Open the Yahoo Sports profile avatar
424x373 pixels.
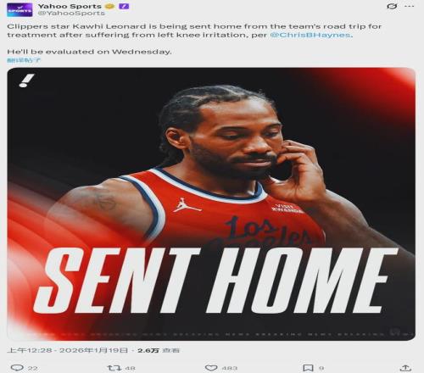click(20, 10)
